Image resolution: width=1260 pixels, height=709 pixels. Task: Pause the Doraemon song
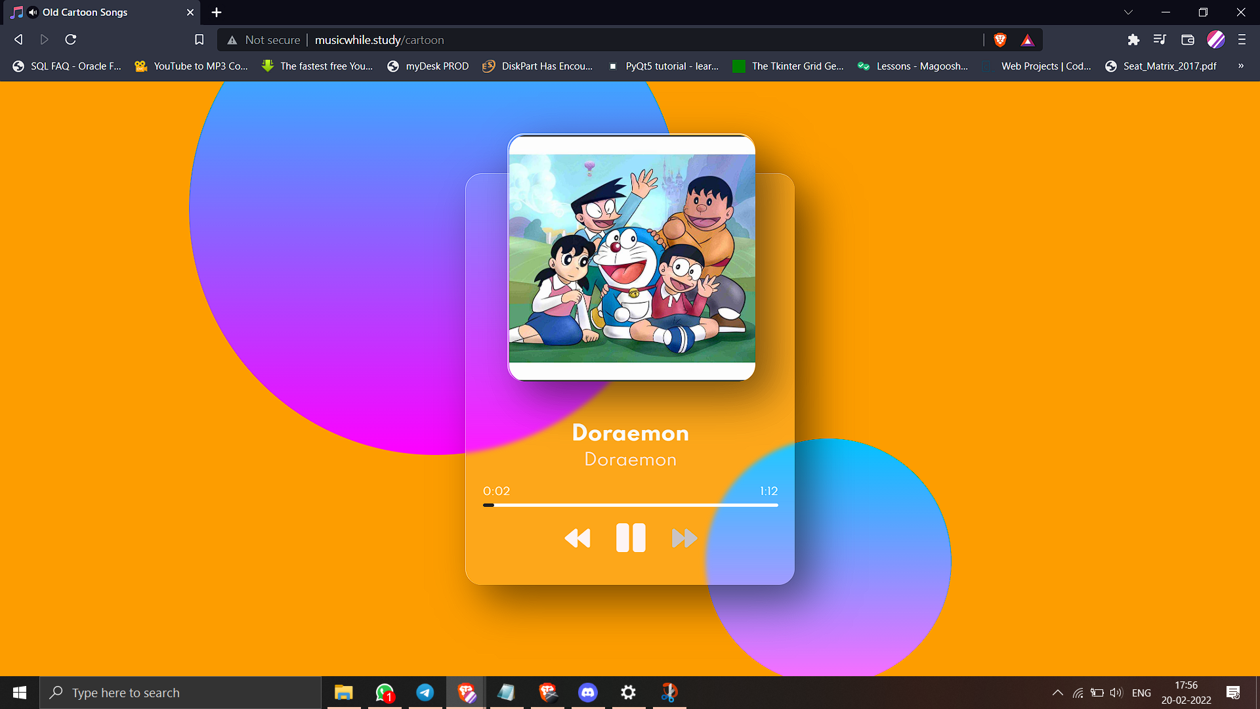(x=630, y=538)
